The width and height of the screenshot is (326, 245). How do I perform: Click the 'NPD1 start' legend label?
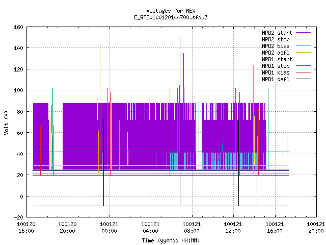pyautogui.click(x=277, y=59)
